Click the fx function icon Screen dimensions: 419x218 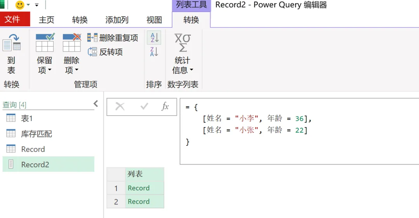165,107
